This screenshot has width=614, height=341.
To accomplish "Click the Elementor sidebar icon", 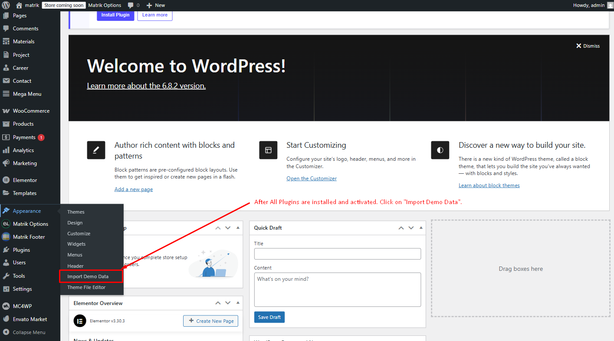I will click(x=6, y=180).
